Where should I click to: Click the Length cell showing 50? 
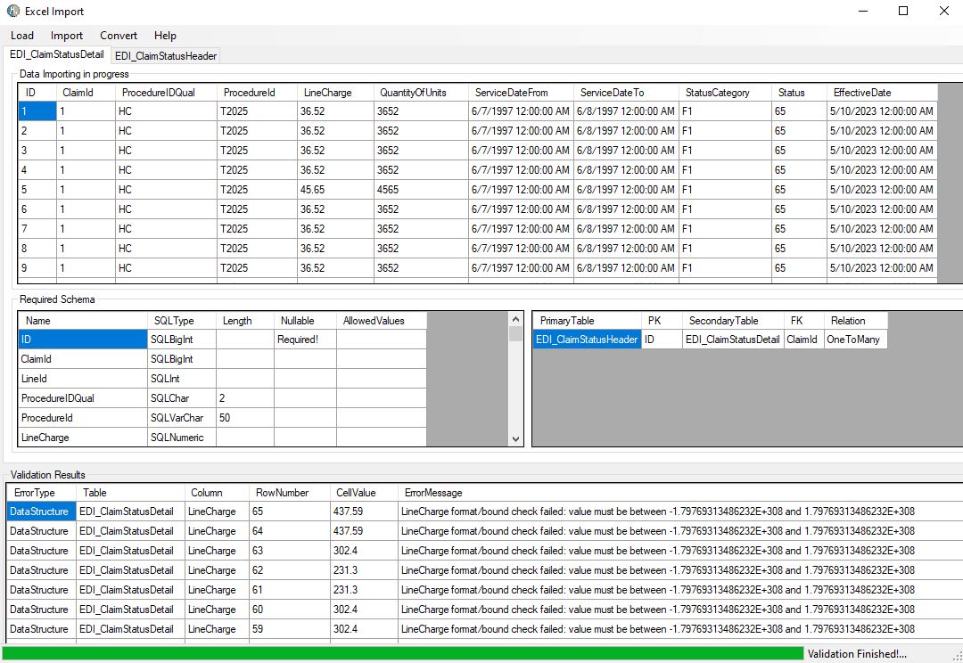pos(245,418)
